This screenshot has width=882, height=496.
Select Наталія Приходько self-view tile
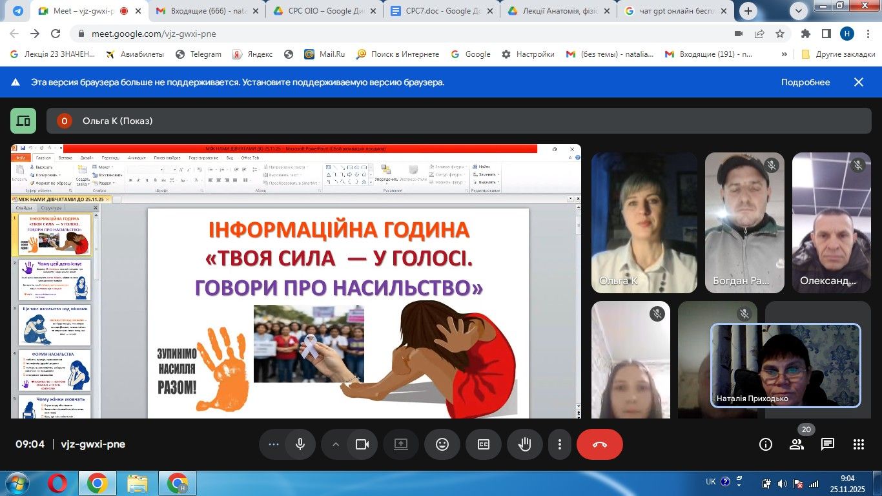(785, 365)
